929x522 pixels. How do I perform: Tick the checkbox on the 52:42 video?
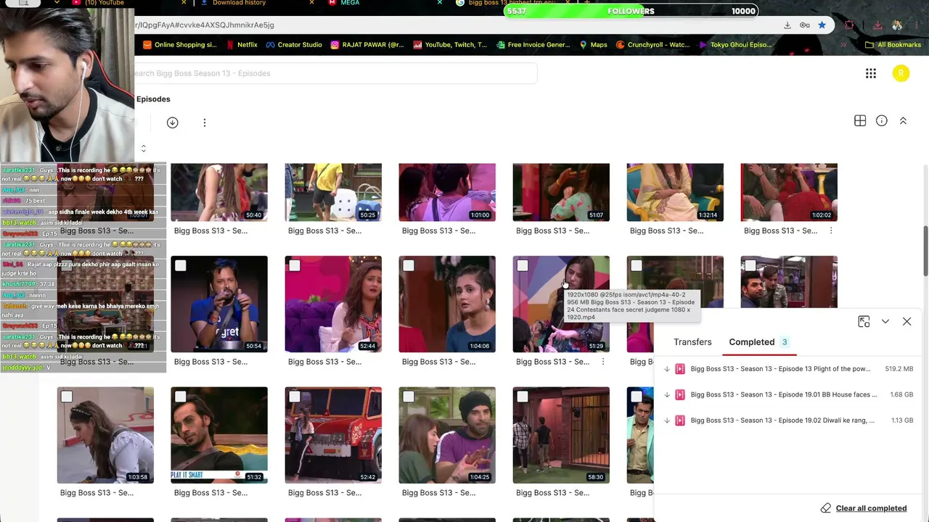[295, 397]
